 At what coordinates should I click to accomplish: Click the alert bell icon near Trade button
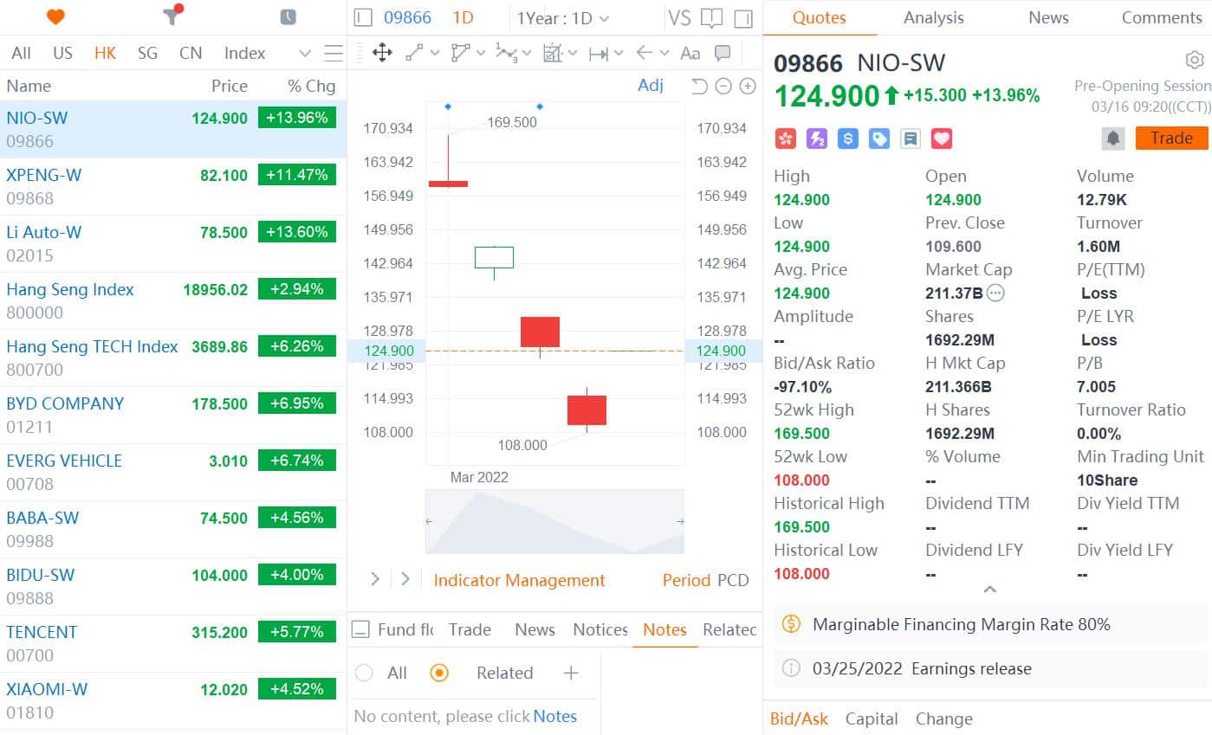[1112, 137]
